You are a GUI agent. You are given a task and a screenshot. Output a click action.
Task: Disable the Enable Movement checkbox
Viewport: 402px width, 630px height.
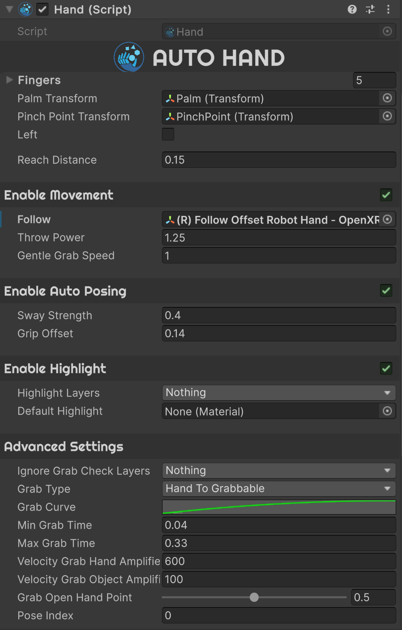point(386,195)
